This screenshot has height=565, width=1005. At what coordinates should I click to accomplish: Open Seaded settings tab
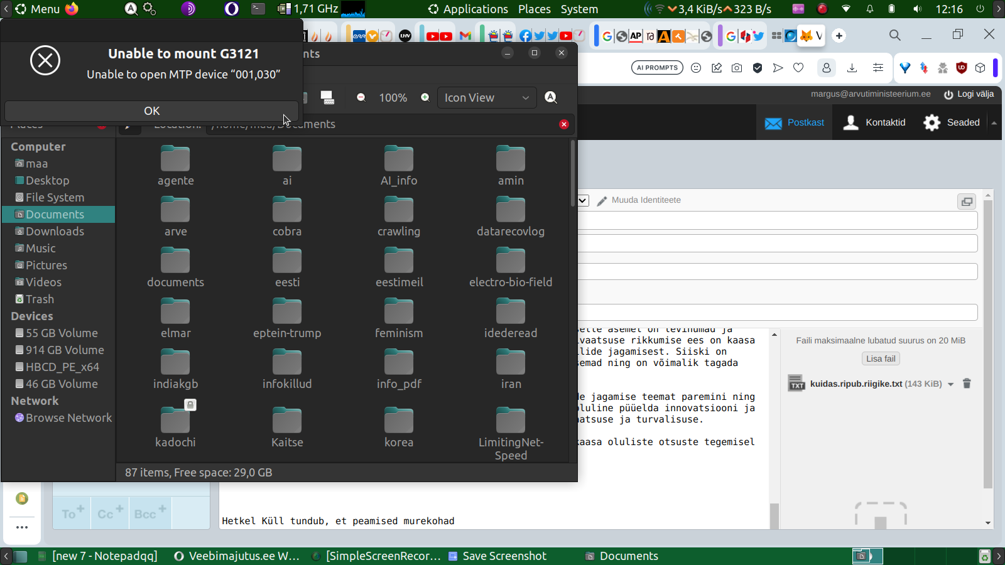pyautogui.click(x=952, y=122)
